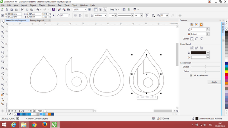Go to next page arrow
Screen dimensions: 228x128
(x=28, y=111)
